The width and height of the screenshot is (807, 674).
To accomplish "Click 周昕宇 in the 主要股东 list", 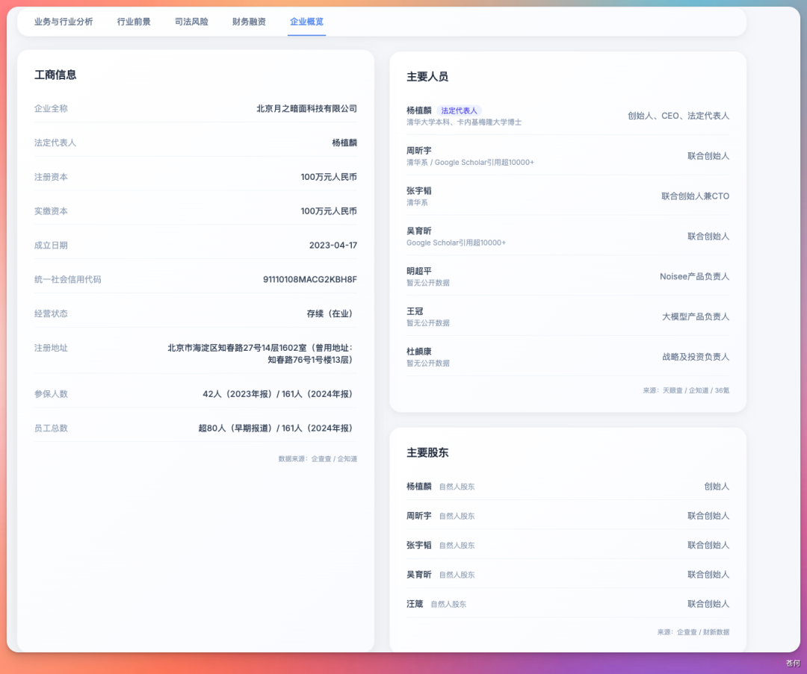I will click(419, 516).
